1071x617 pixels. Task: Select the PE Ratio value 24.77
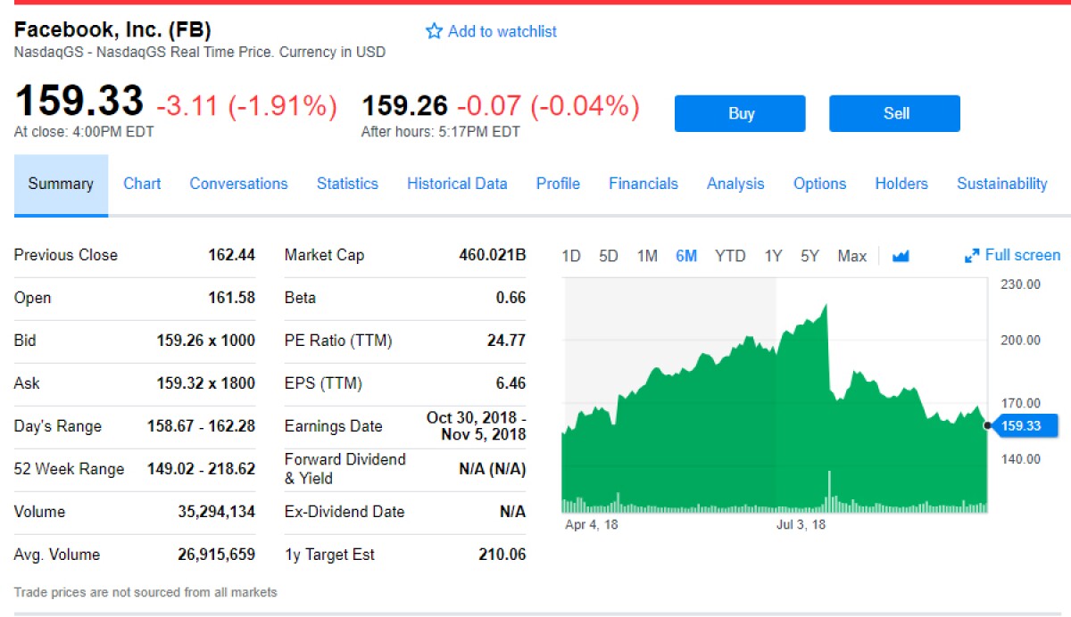[505, 341]
